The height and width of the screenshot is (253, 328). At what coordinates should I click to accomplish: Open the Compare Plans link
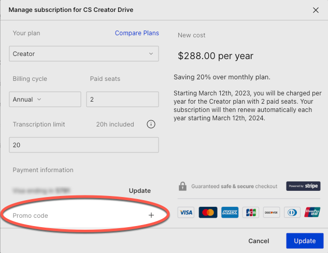[137, 33]
